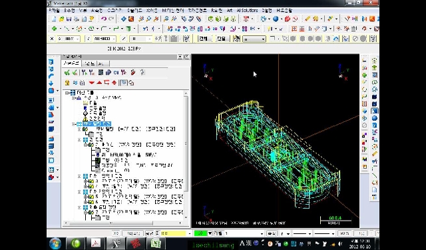Create a new file with toolbar icon
The image size is (426, 250).
(54, 19)
